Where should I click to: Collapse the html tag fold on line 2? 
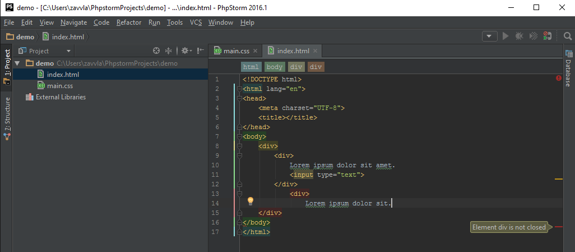pos(239,89)
